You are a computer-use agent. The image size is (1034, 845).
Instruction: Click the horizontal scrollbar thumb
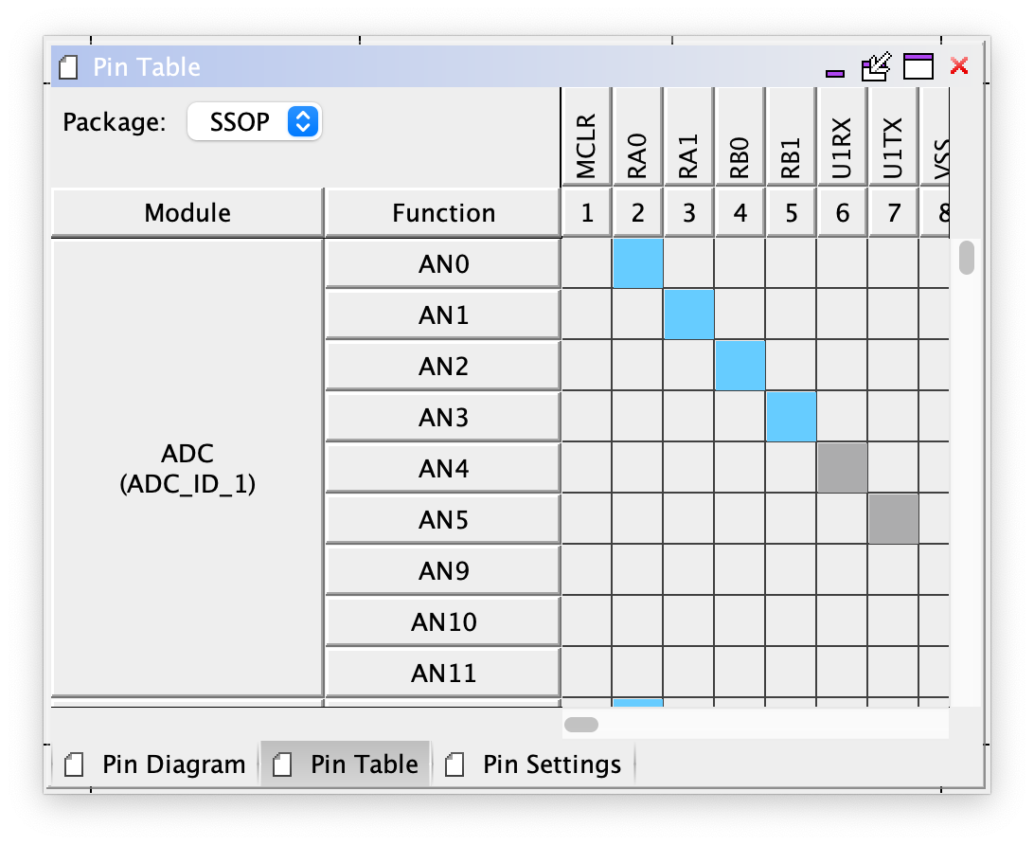(581, 725)
